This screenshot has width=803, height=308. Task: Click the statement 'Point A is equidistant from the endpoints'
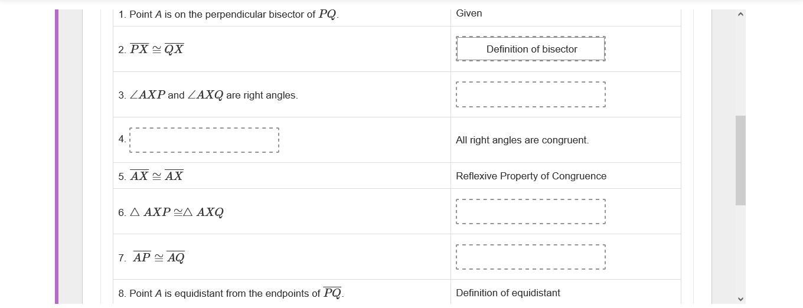click(231, 293)
